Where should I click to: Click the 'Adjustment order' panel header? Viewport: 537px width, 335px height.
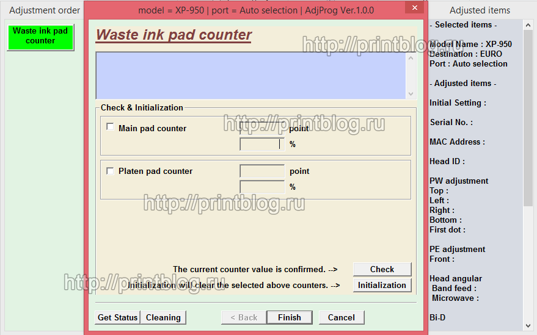coord(45,10)
